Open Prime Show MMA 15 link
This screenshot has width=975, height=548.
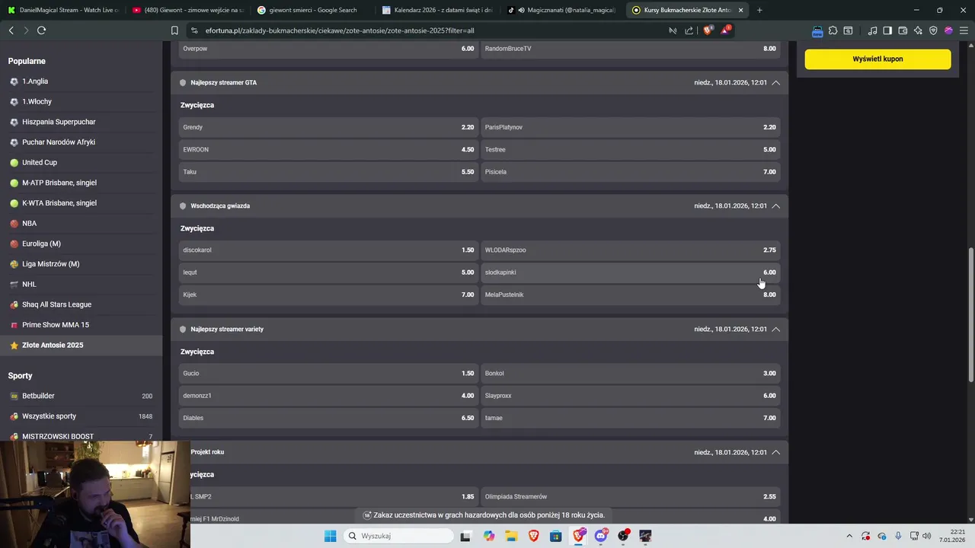(81, 325)
